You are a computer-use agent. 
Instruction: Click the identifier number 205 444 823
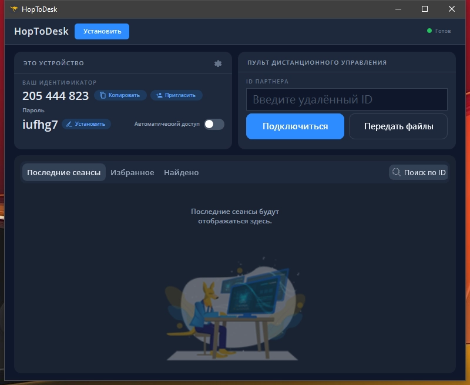point(55,96)
